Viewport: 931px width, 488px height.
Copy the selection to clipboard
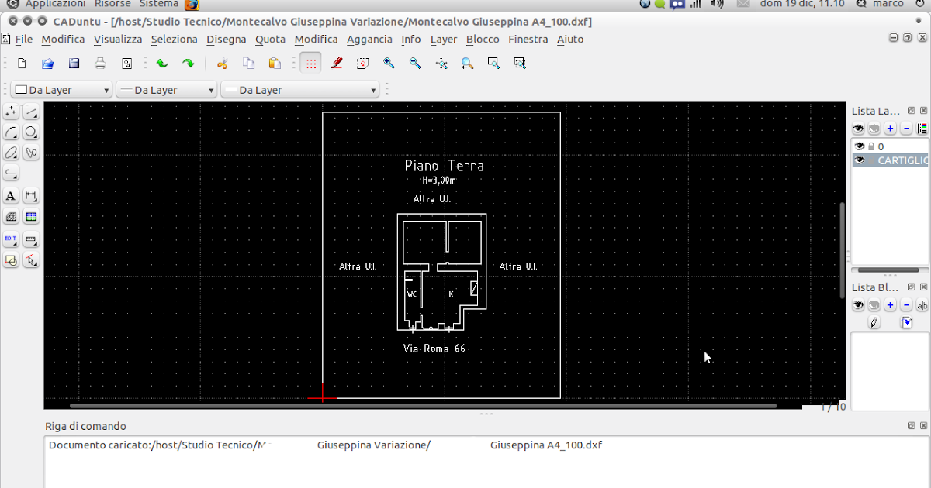(x=248, y=64)
